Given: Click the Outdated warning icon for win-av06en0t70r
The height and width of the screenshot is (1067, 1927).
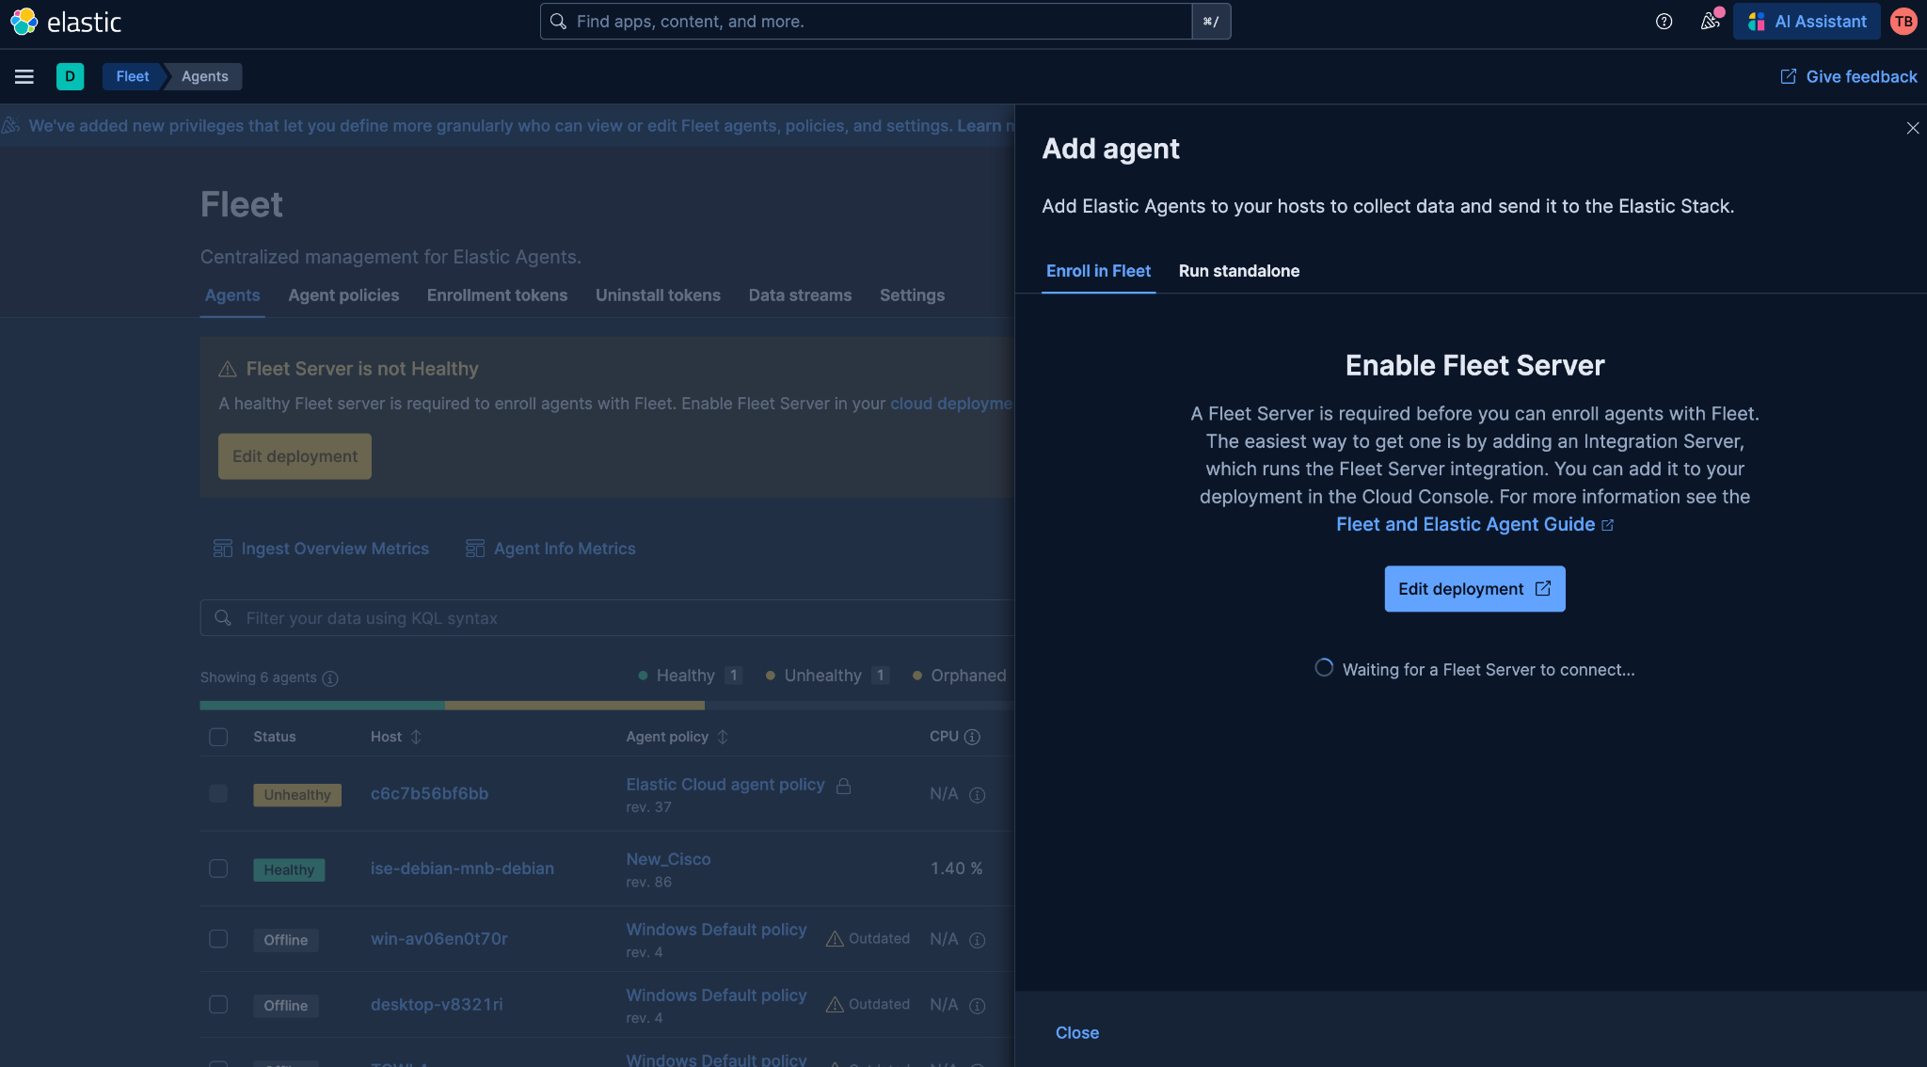Looking at the screenshot, I should pos(835,939).
